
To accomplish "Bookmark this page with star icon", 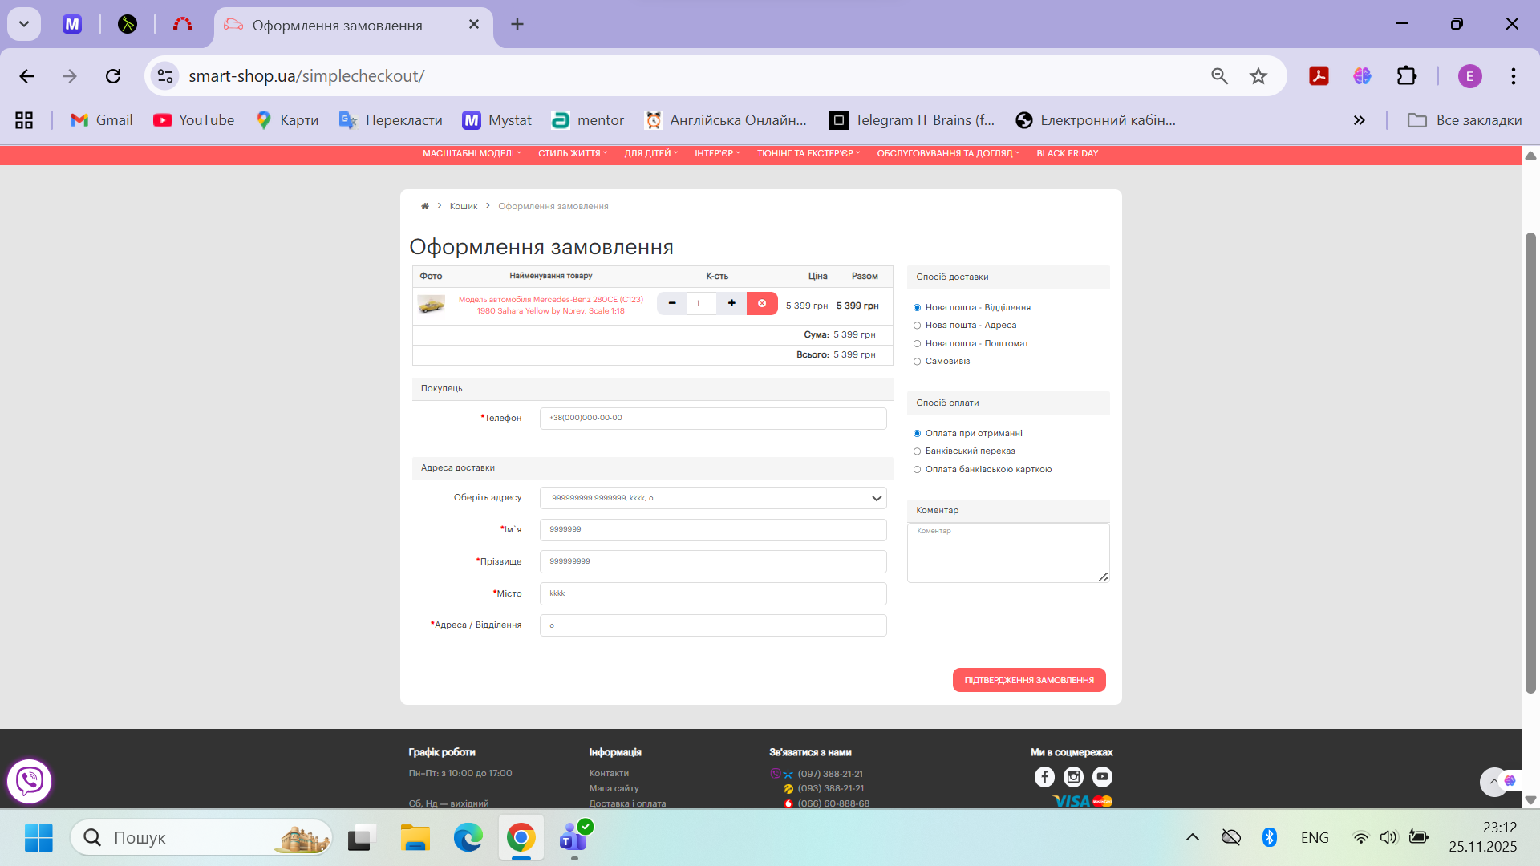I will (x=1258, y=76).
